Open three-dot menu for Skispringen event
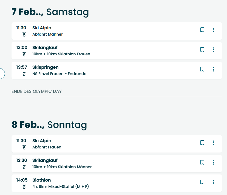227x195 pixels. pyautogui.click(x=213, y=69)
